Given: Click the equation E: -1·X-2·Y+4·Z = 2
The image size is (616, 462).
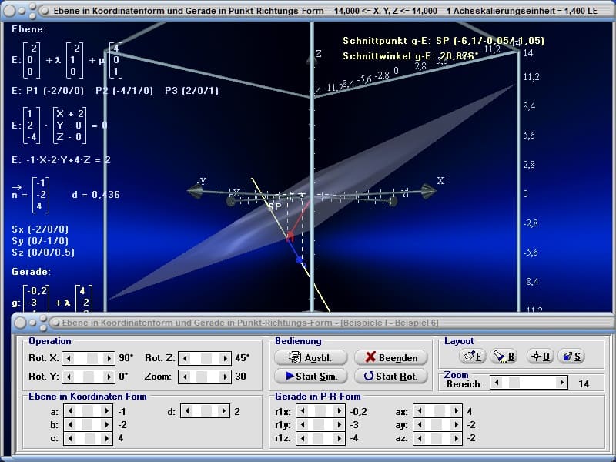Looking at the screenshot, I should click(62, 160).
